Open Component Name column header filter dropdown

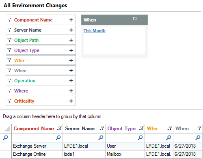[x=59, y=128]
